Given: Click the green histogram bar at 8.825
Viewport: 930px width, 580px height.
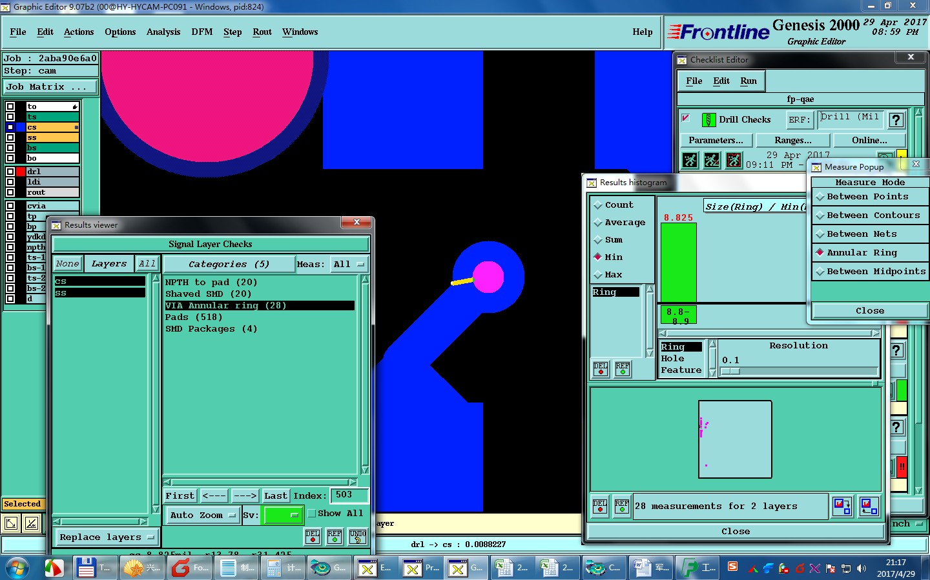Looking at the screenshot, I should 679,262.
